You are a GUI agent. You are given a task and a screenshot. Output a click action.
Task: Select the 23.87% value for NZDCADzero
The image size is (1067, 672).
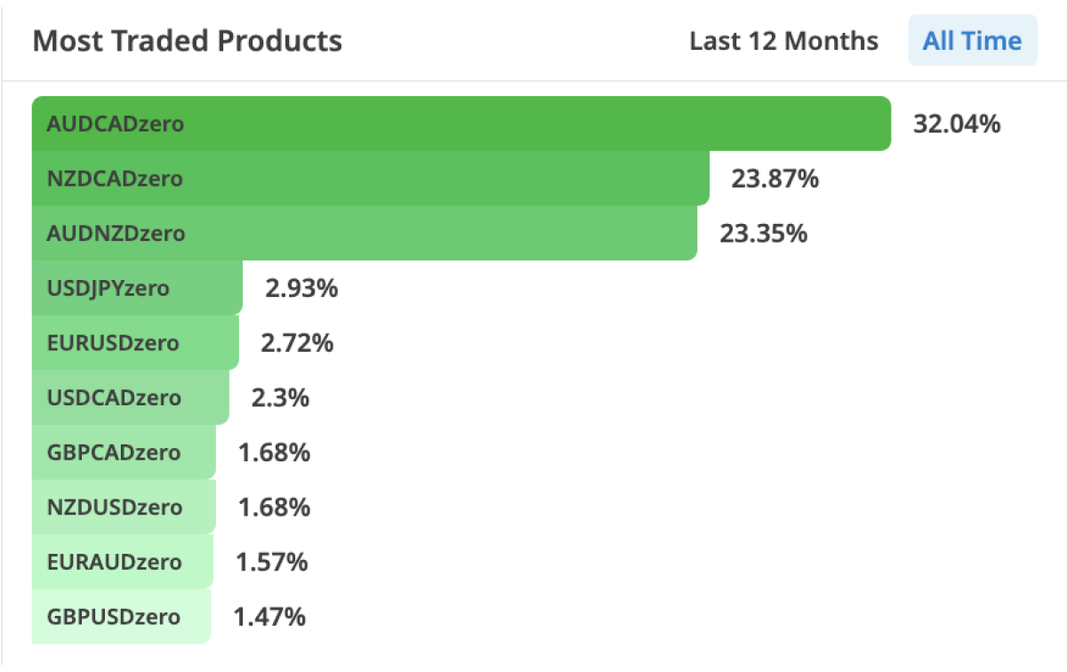pos(774,179)
